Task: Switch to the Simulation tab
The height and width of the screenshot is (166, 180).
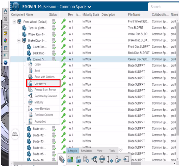Action: tap(86, 151)
